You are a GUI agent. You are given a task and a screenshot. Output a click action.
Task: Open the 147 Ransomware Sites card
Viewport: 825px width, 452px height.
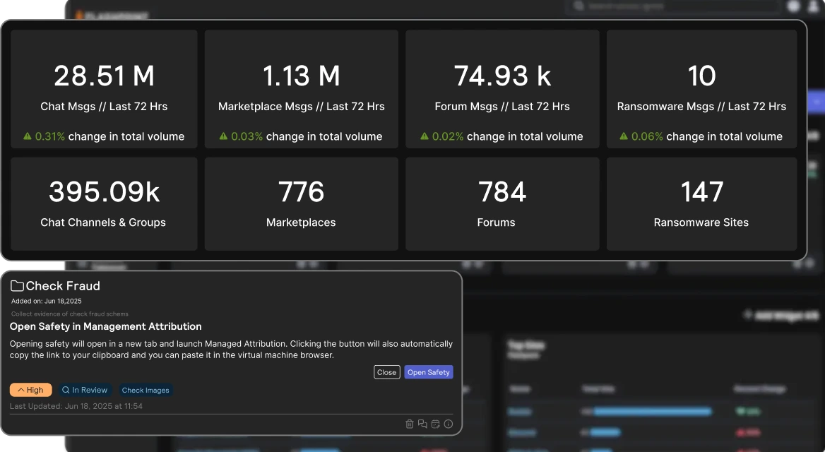pyautogui.click(x=702, y=203)
